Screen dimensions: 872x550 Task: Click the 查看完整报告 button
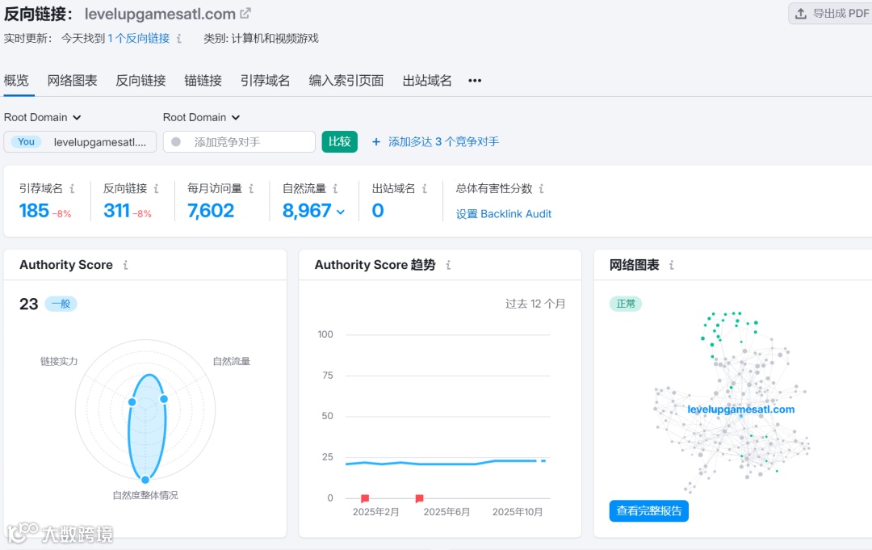click(x=649, y=510)
